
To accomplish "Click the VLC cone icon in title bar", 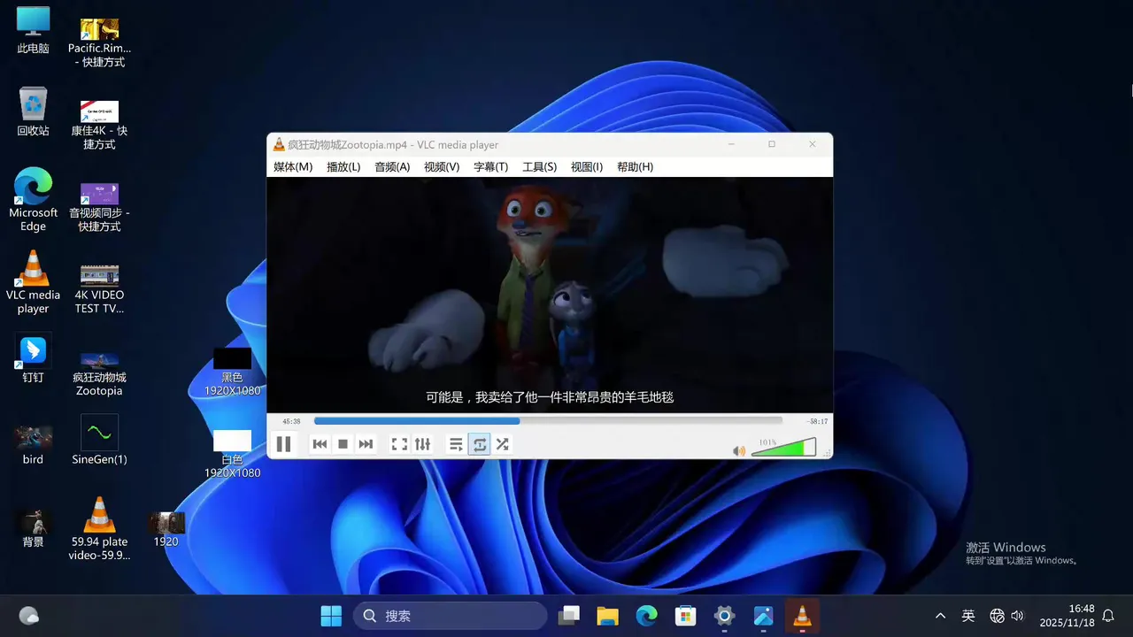I will (x=279, y=144).
